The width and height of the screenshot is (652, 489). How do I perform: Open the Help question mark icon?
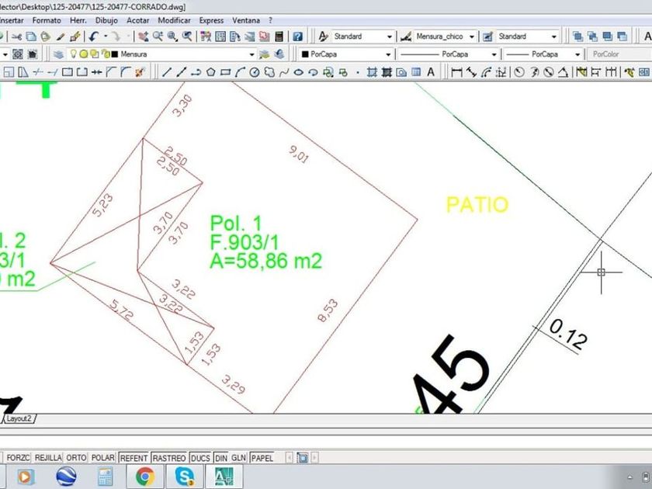(297, 36)
